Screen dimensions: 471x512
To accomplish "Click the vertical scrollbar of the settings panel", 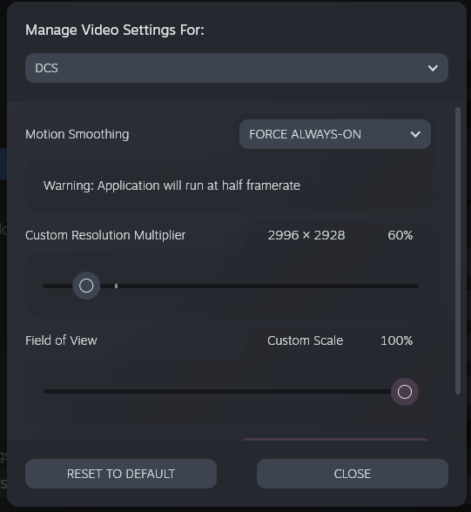I will (x=458, y=251).
